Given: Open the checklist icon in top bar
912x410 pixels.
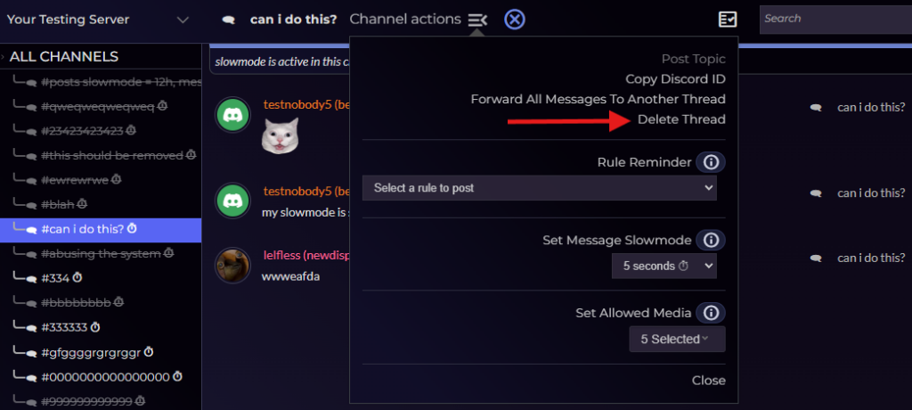Looking at the screenshot, I should point(728,20).
